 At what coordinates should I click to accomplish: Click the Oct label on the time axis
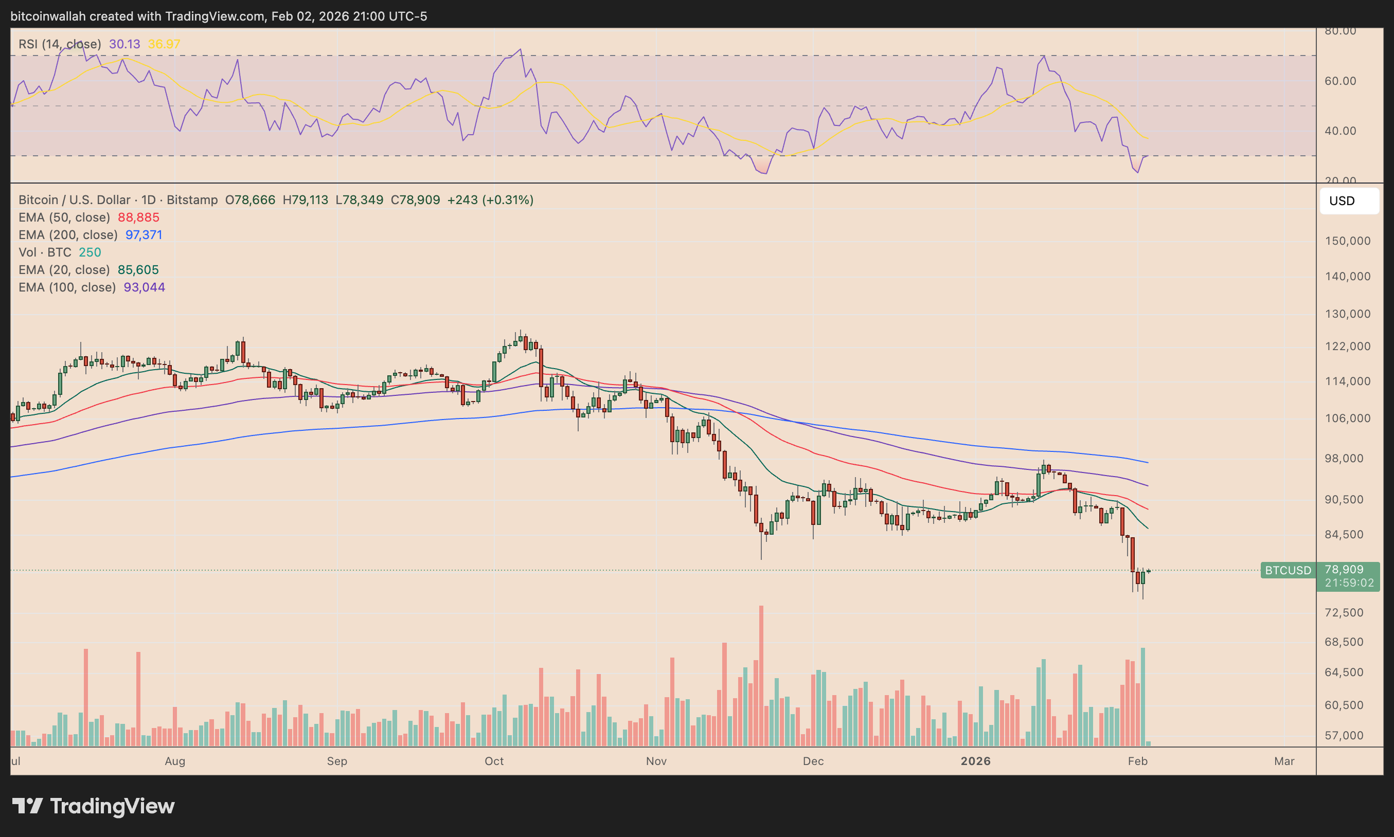pyautogui.click(x=494, y=761)
